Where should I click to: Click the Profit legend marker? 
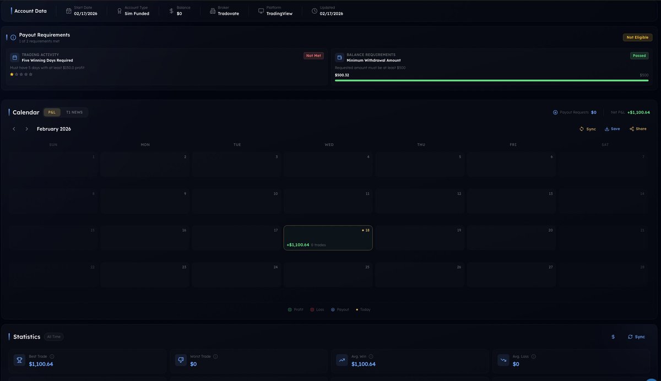290,309
